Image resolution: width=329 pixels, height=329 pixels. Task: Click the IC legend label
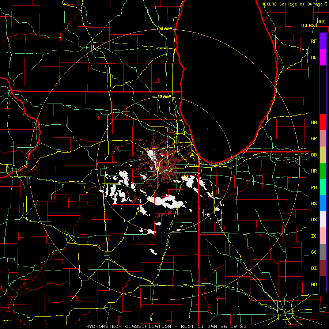[314, 236]
